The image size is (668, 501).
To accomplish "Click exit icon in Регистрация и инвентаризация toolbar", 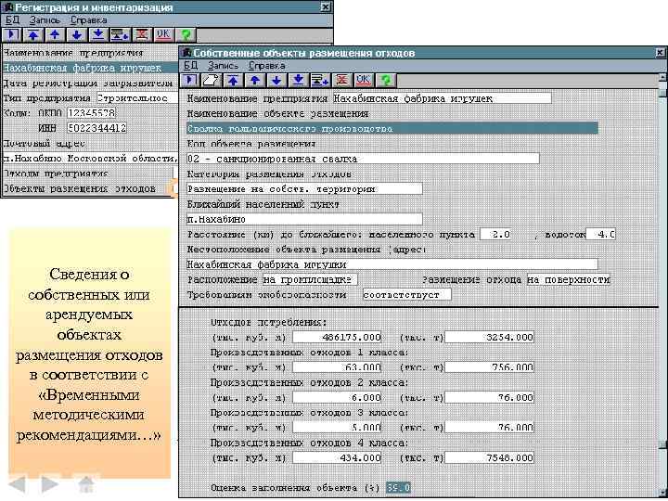I will point(12,34).
